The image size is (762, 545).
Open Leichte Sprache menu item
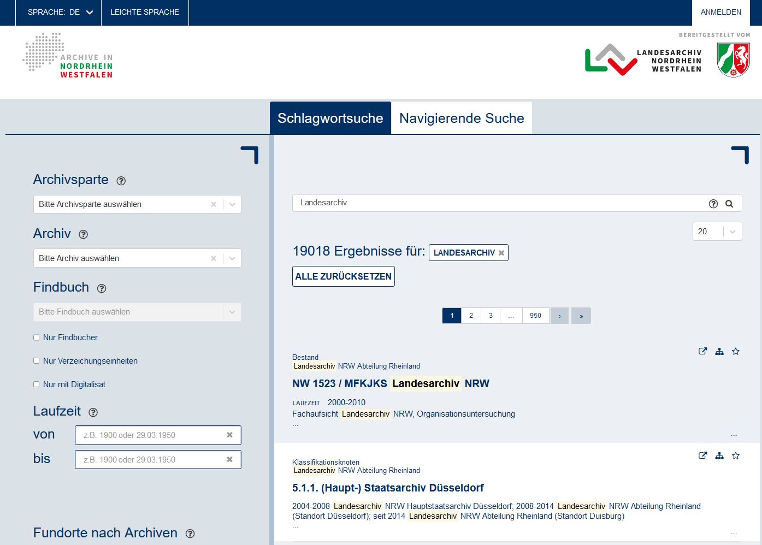[145, 13]
